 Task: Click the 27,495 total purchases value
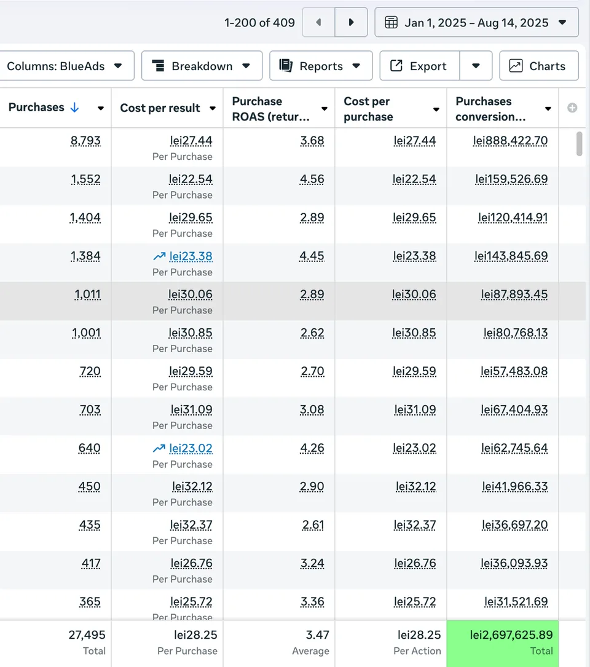coord(87,635)
